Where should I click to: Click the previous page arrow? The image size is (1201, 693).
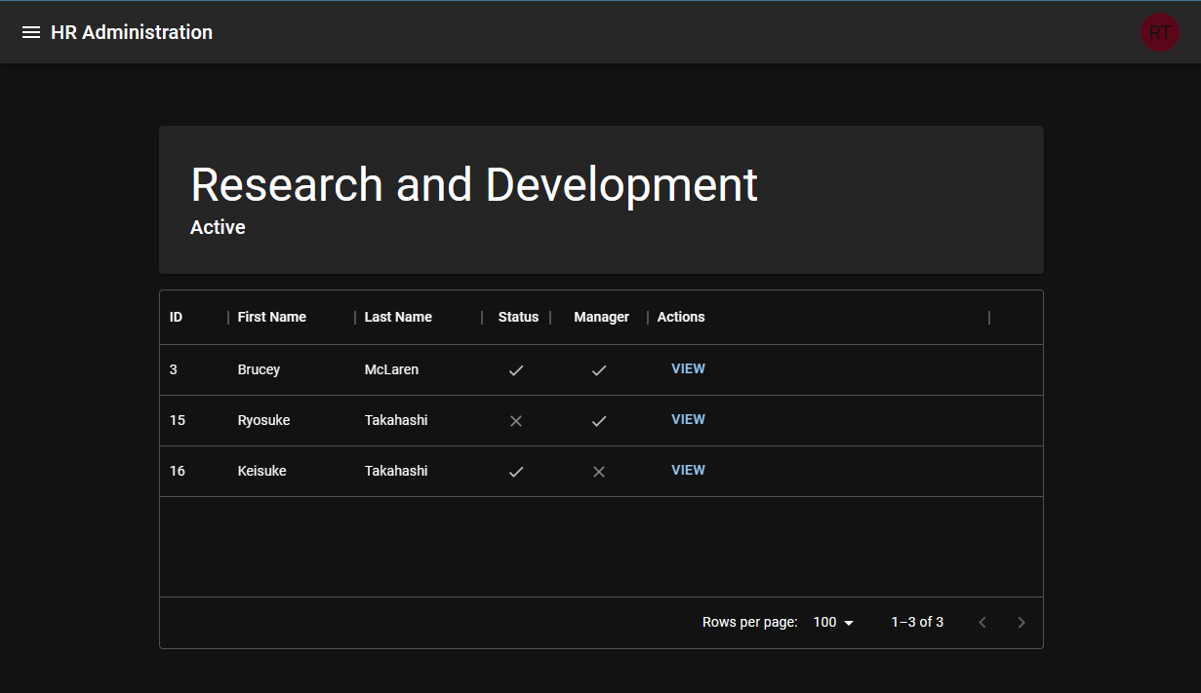pos(981,622)
